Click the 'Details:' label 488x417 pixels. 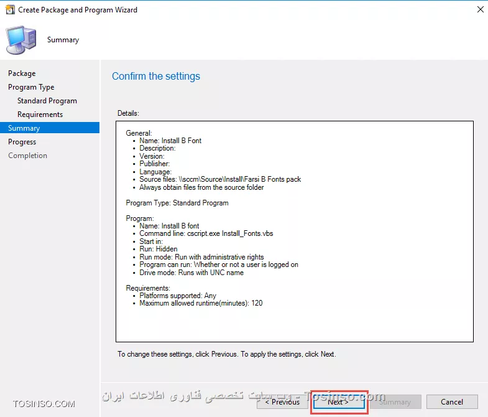coord(128,113)
